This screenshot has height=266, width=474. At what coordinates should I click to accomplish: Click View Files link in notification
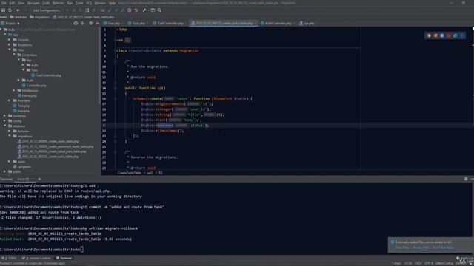402,248
